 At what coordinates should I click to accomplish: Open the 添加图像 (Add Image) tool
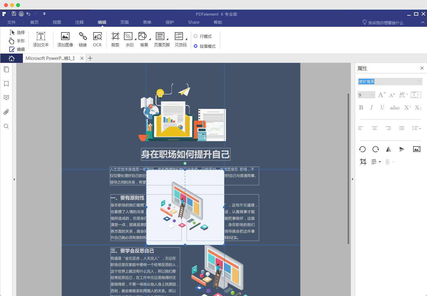click(65, 39)
